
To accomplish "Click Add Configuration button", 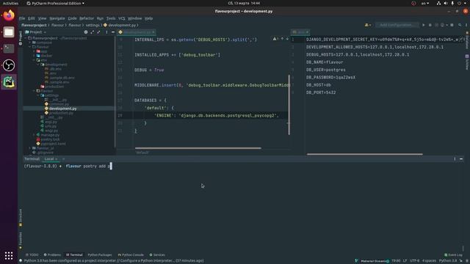I will pyautogui.click(x=397, y=25).
